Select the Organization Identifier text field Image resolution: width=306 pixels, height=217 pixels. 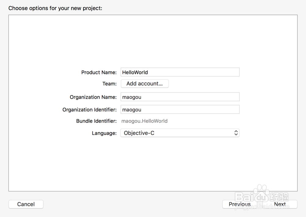[x=180, y=109]
